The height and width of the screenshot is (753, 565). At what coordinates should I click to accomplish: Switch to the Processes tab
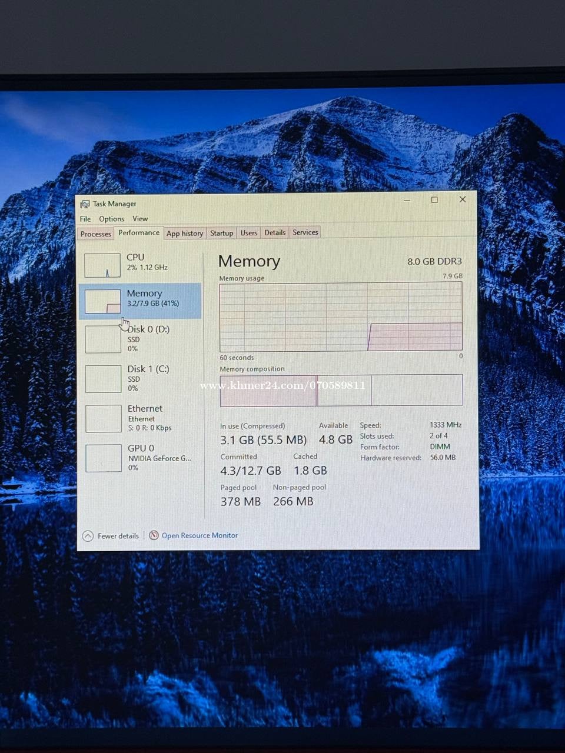95,234
